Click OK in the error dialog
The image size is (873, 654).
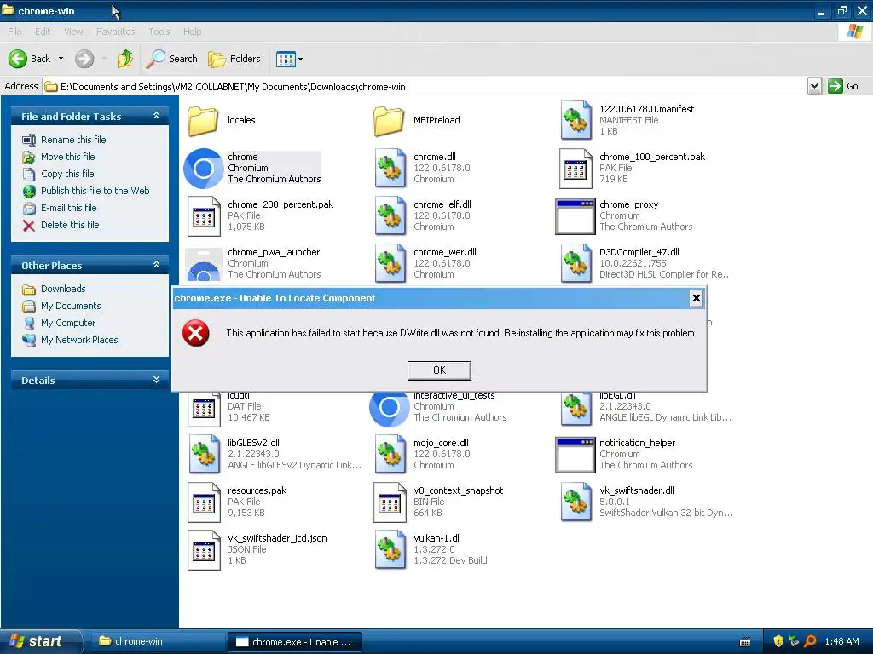439,370
